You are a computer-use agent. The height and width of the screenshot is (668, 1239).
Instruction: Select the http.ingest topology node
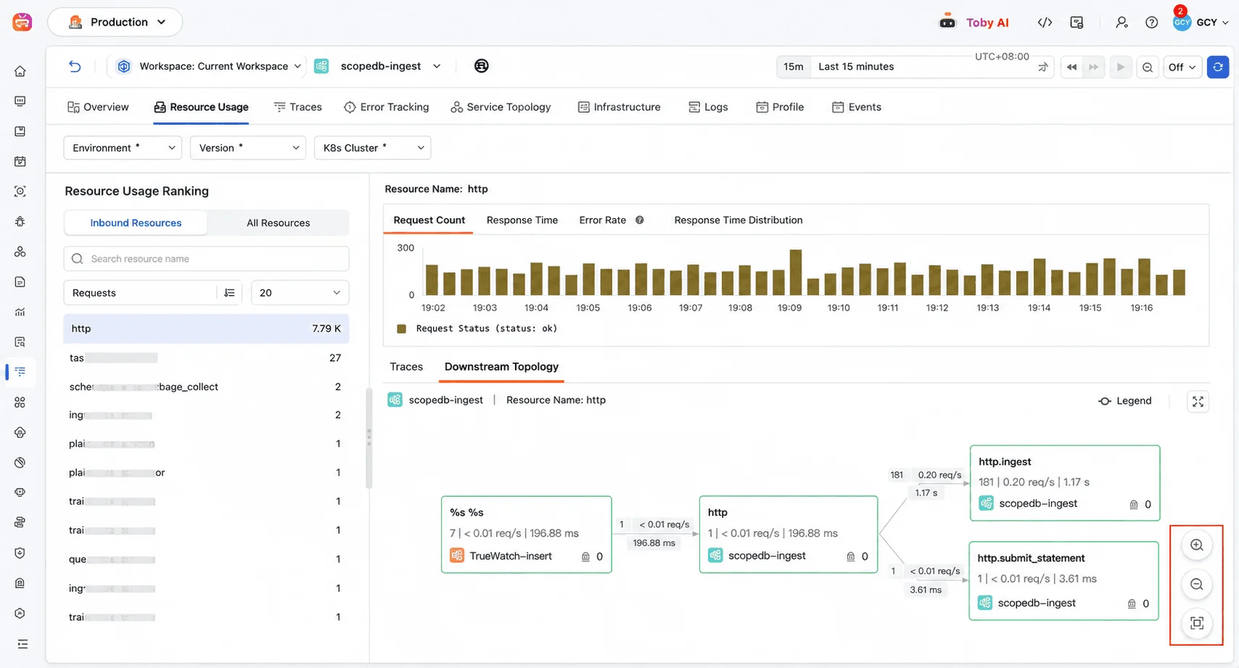tap(1065, 483)
